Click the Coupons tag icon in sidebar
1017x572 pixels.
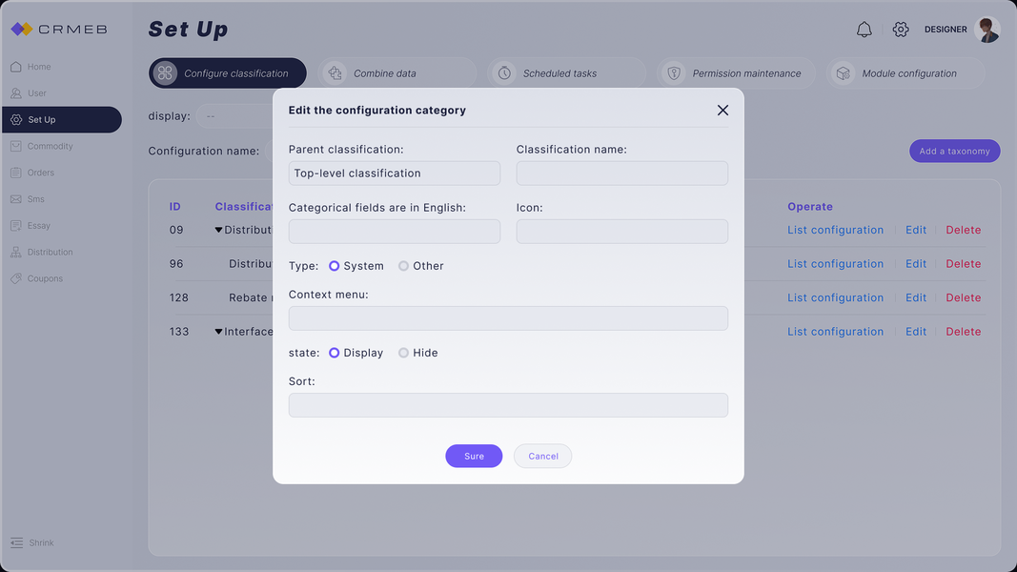[x=16, y=278]
